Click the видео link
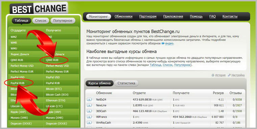This screenshot has height=129, width=257. [x=169, y=44]
